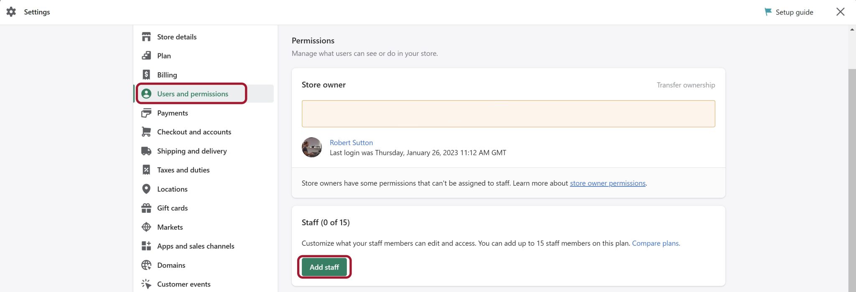Image resolution: width=856 pixels, height=292 pixels.
Task: Click the Billing receipt icon
Action: pos(146,75)
